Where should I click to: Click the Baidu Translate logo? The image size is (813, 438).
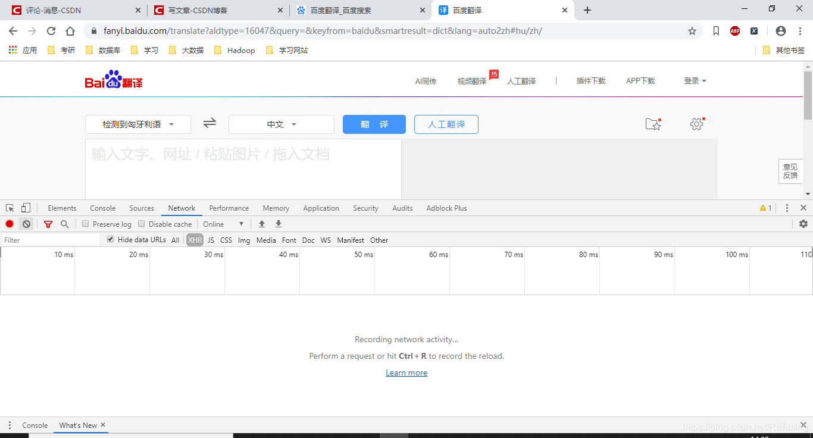(114, 80)
